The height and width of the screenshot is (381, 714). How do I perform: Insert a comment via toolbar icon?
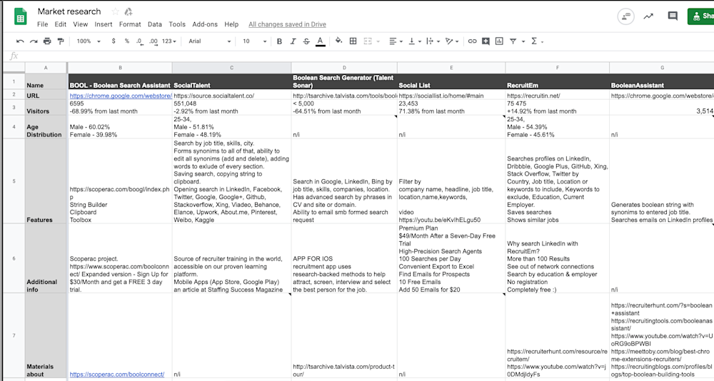click(x=486, y=41)
